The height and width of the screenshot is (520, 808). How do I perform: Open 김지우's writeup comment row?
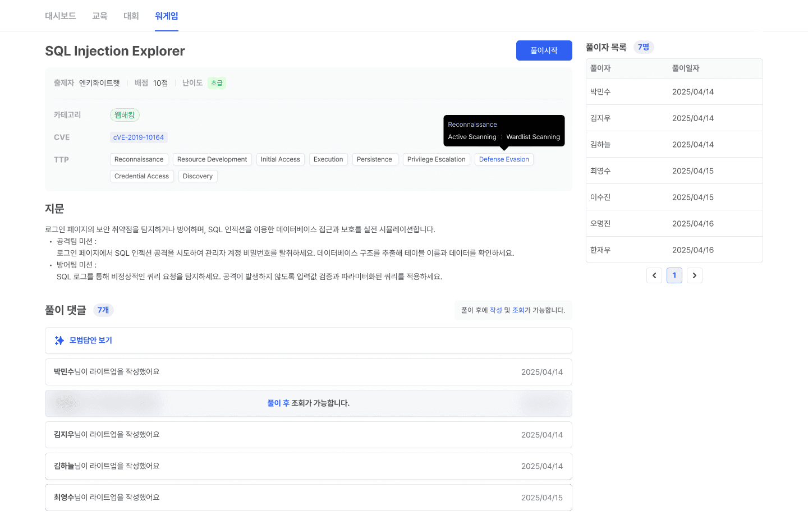(309, 435)
